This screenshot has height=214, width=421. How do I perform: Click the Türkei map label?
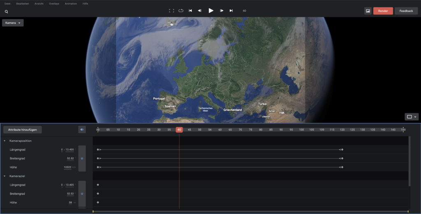click(263, 104)
